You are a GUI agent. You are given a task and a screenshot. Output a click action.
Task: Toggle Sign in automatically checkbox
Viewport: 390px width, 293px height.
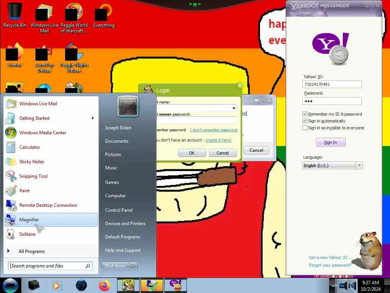coord(305,121)
